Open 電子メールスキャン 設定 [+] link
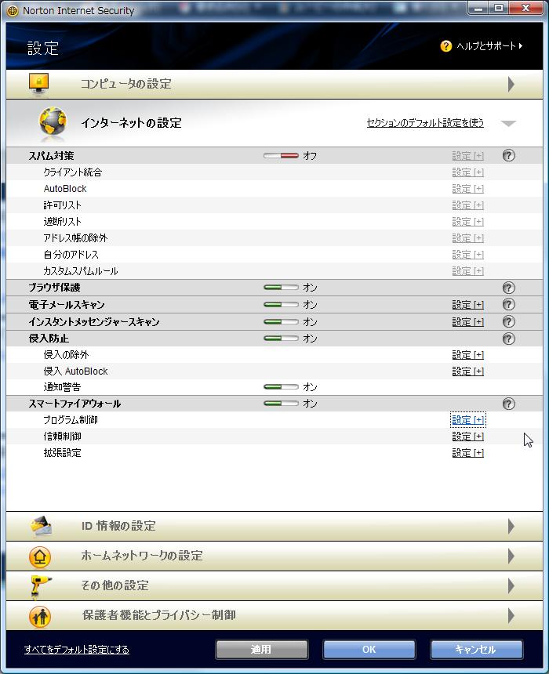 coord(467,305)
